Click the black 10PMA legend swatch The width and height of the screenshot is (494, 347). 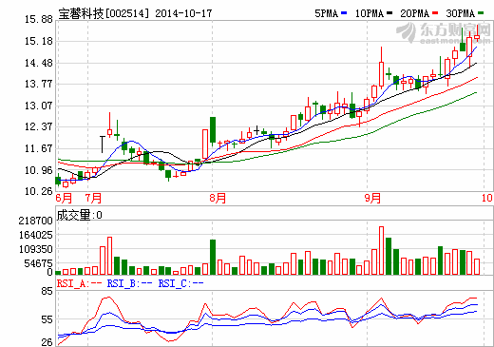[389, 13]
